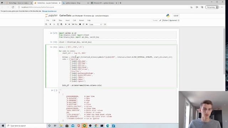Click the Python logo icon
The height and width of the screenshot is (128, 228).
(168, 16)
